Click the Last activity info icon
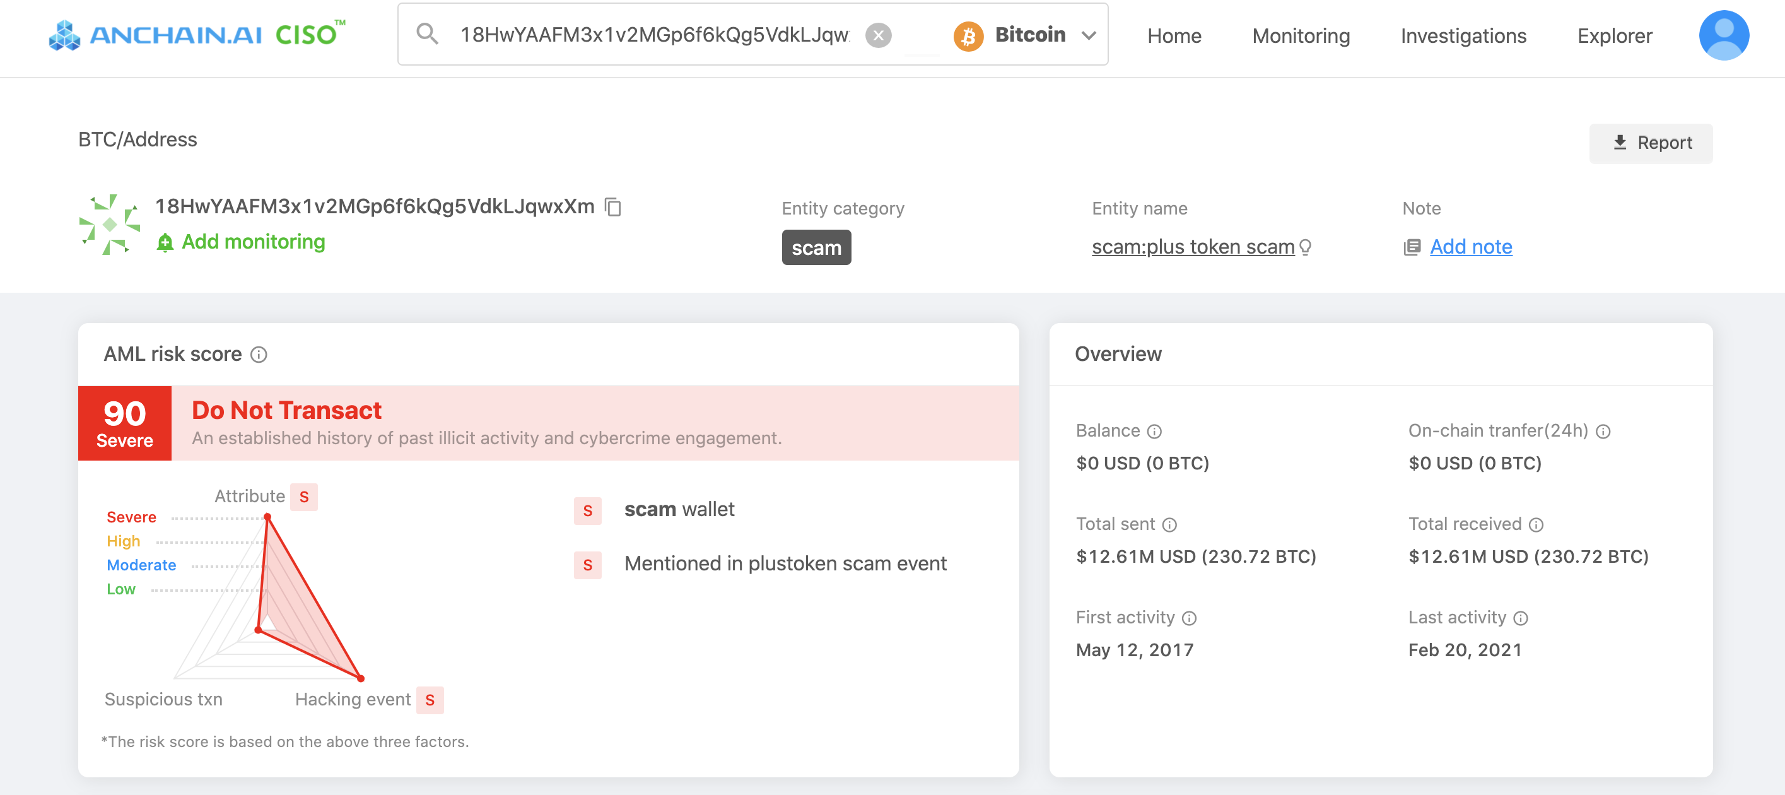This screenshot has height=795, width=1785. (1520, 618)
